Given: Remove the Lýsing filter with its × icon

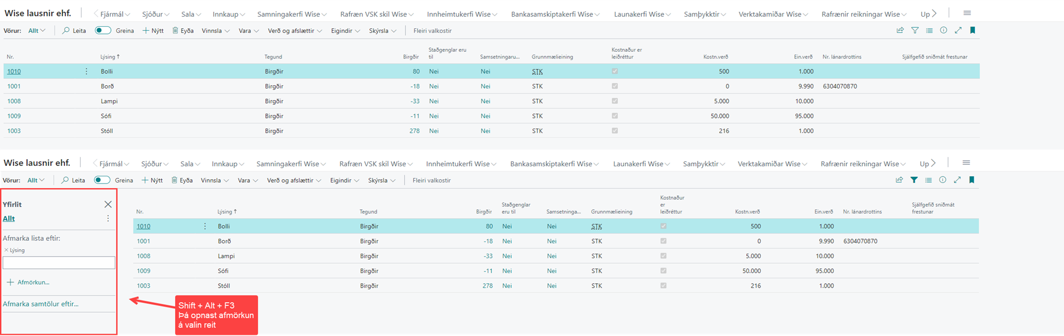Looking at the screenshot, I should click(x=6, y=250).
